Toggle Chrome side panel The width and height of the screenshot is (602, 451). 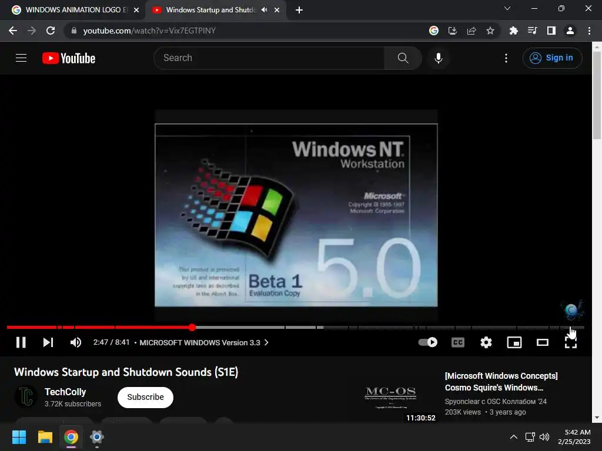tap(551, 31)
